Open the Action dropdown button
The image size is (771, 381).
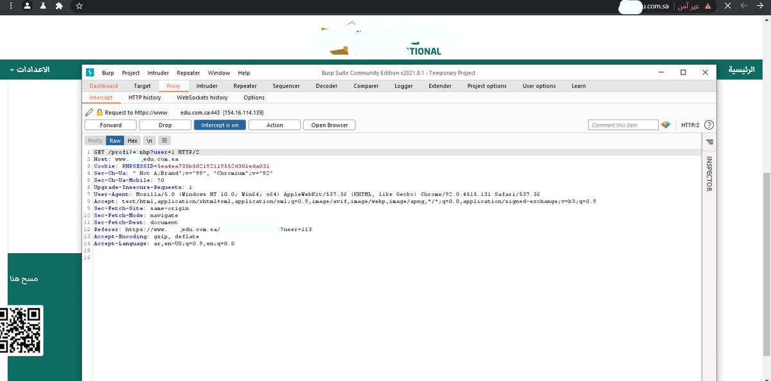click(274, 125)
